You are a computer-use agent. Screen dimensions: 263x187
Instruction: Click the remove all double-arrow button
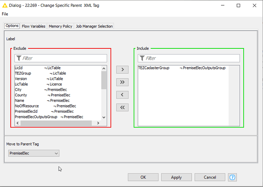(x=122, y=107)
